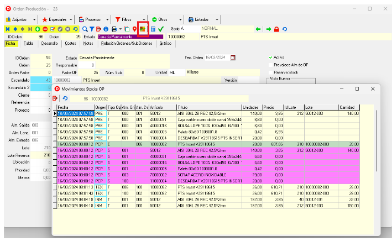Click the Filtros toolbar button
Image resolution: width=392 pixels, height=241 pixels.
click(x=126, y=19)
